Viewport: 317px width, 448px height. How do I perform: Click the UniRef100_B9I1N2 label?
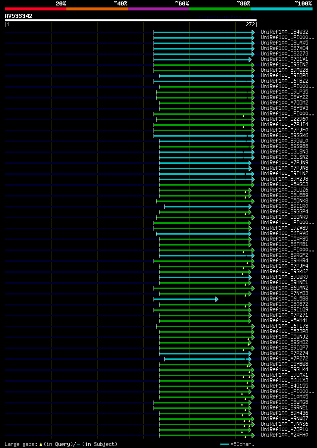click(x=284, y=173)
